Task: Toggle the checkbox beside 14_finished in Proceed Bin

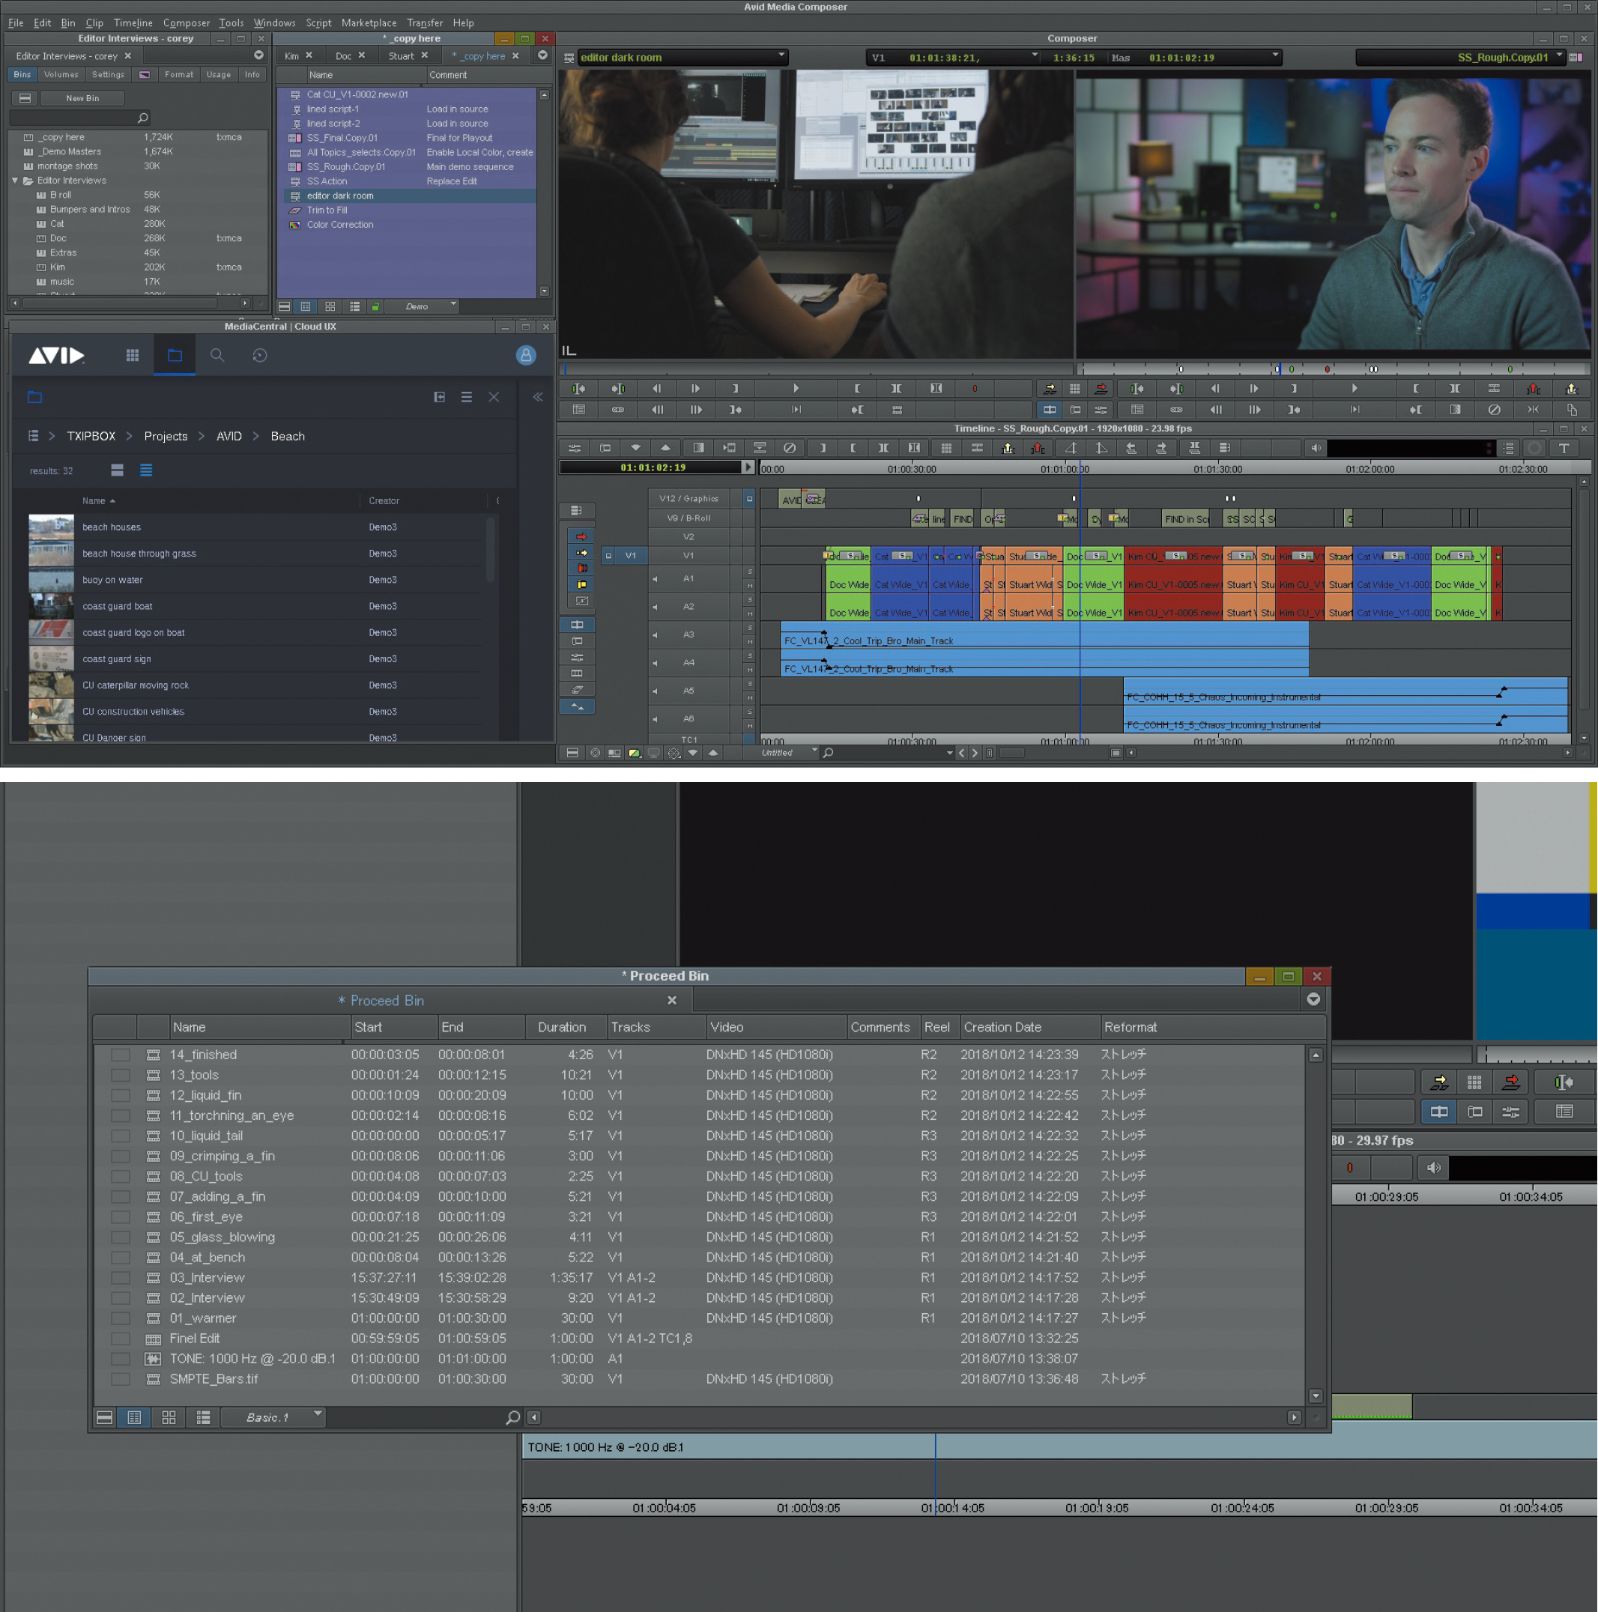Action: (x=120, y=1055)
